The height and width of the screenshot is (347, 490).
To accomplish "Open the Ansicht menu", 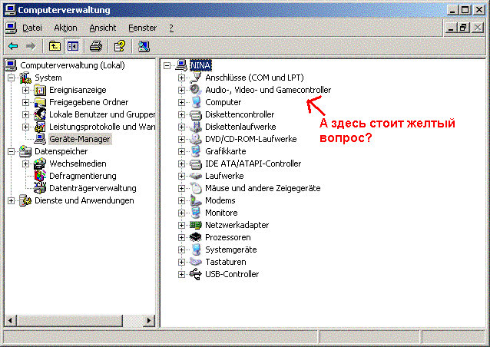I will click(x=102, y=28).
